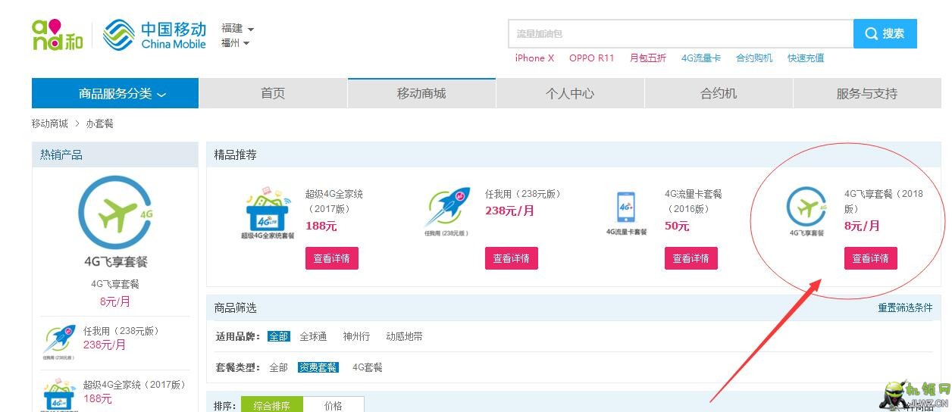
Task: Open featured title 4G飞享套餐（2018版）
Action: tap(884, 201)
